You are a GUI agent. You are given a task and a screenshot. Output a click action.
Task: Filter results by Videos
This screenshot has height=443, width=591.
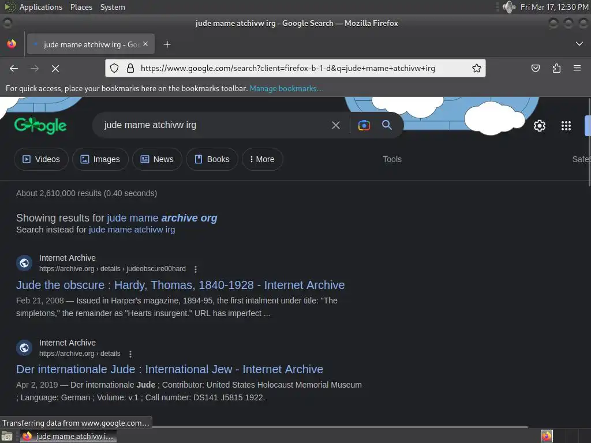pyautogui.click(x=41, y=159)
